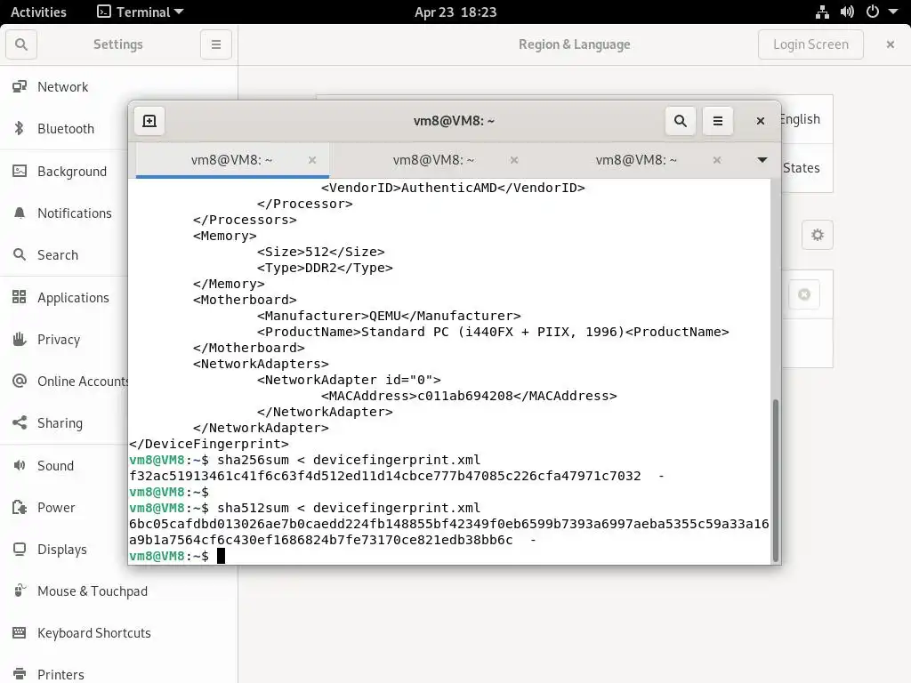Close the third terminal tab
Screen dimensions: 911x683
click(x=717, y=160)
